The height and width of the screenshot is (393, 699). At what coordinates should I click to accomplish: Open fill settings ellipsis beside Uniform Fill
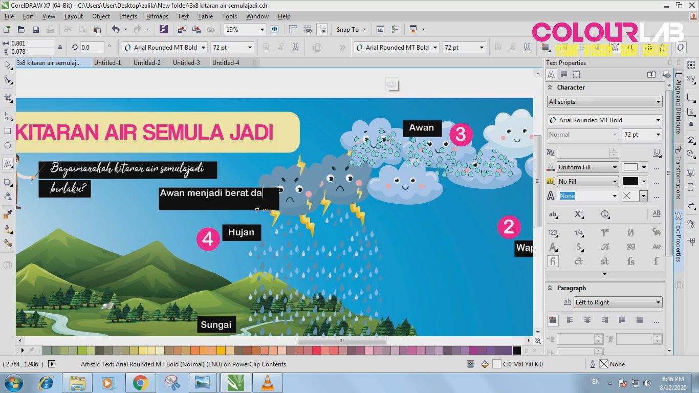coord(657,167)
